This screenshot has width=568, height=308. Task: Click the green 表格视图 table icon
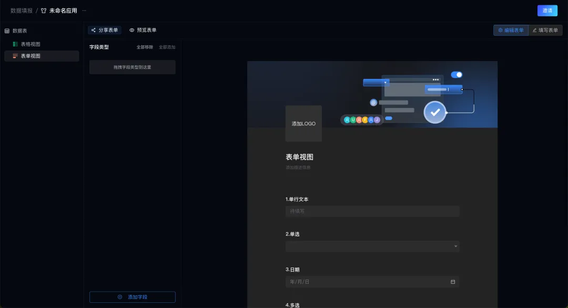point(15,44)
